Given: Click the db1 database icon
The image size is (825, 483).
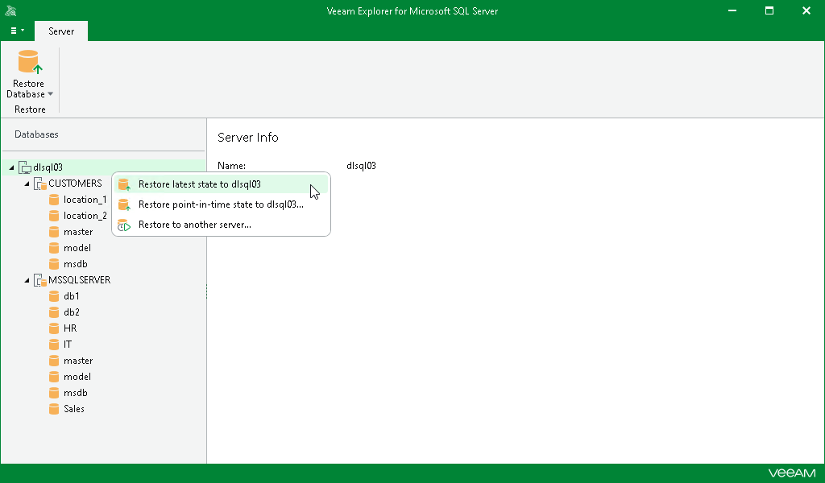Looking at the screenshot, I should click(55, 295).
